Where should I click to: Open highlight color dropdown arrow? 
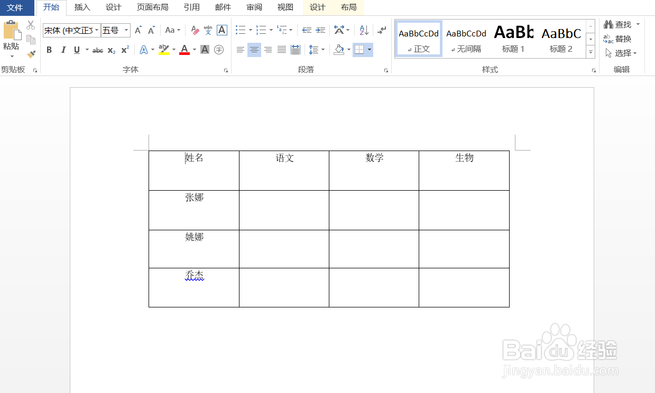174,50
